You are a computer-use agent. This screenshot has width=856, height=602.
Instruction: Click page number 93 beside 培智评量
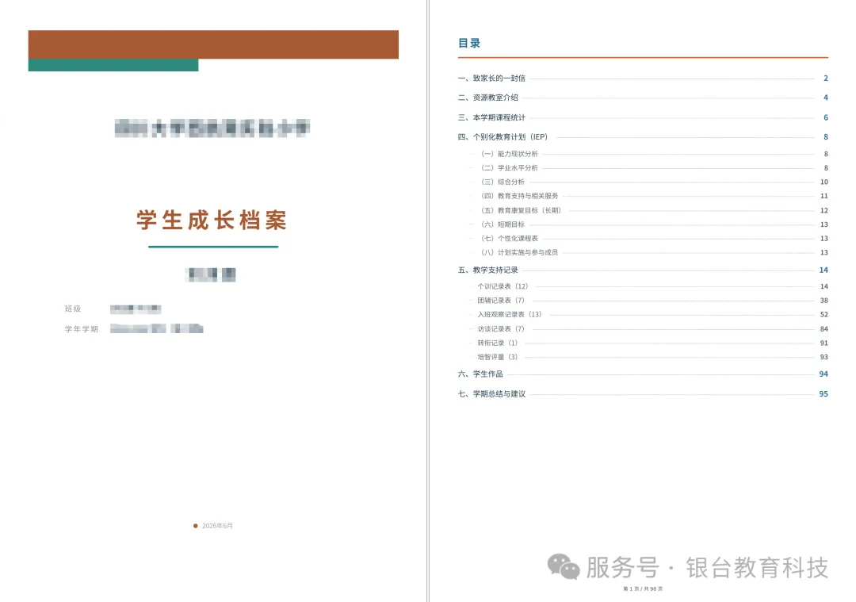824,357
